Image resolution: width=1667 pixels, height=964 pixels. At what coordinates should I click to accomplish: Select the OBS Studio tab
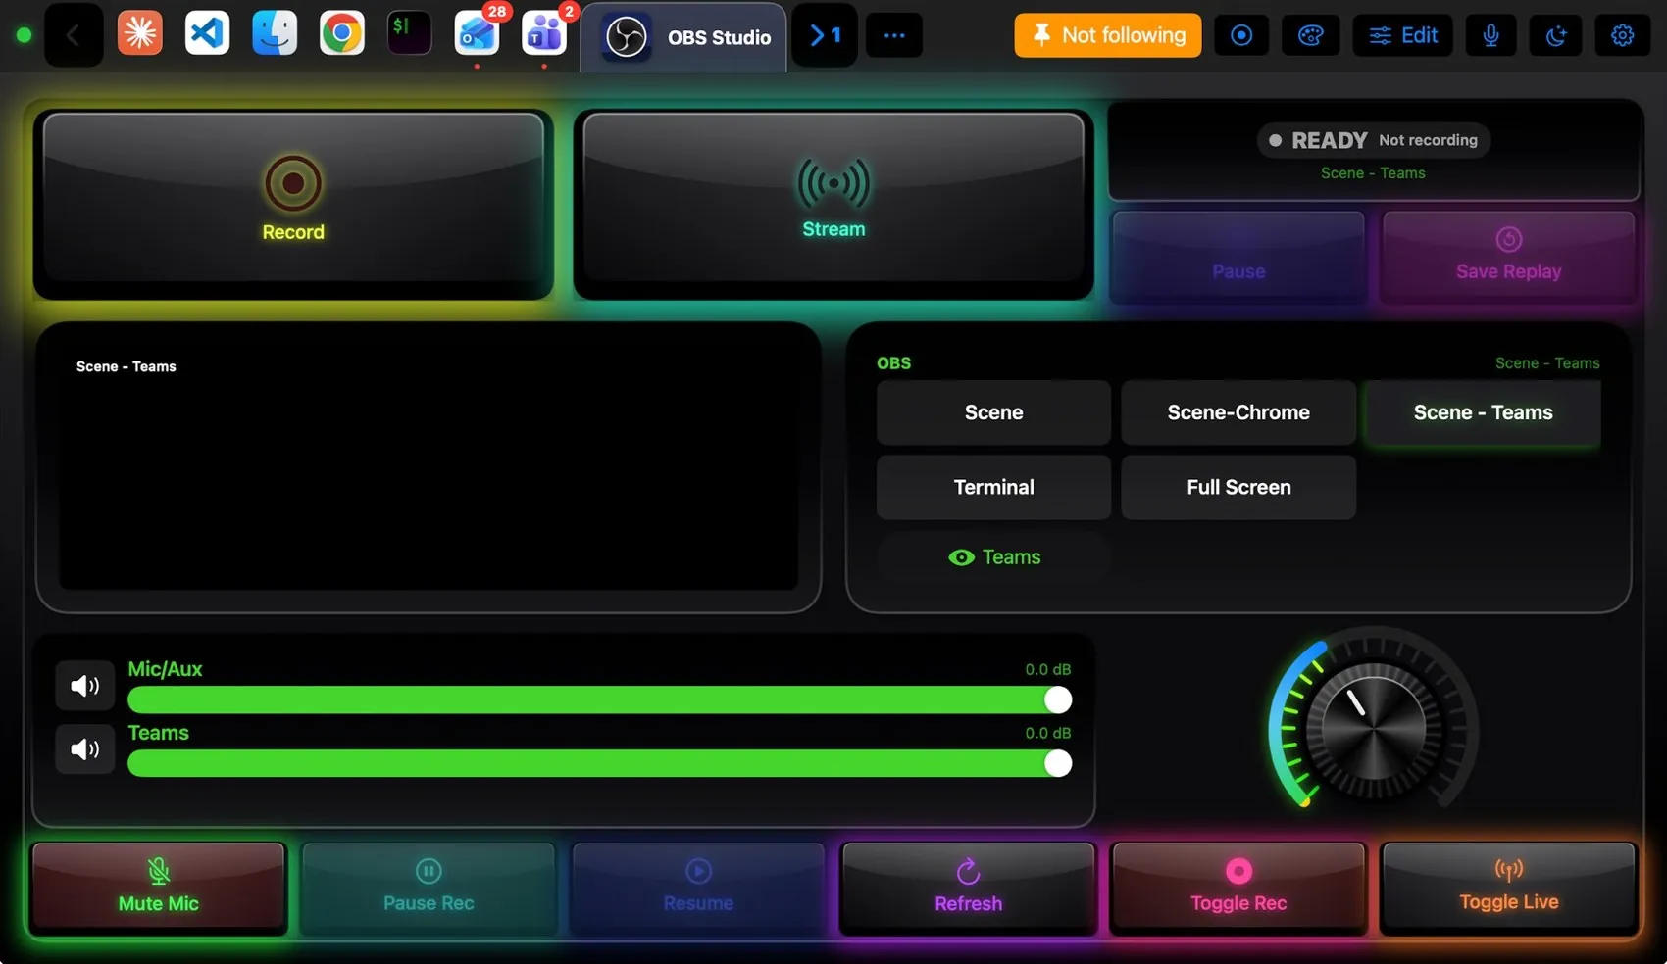coord(683,37)
